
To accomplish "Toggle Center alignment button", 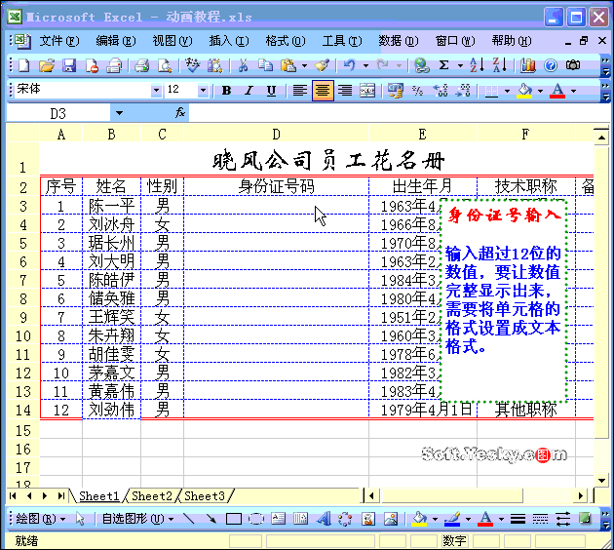I will (x=323, y=91).
